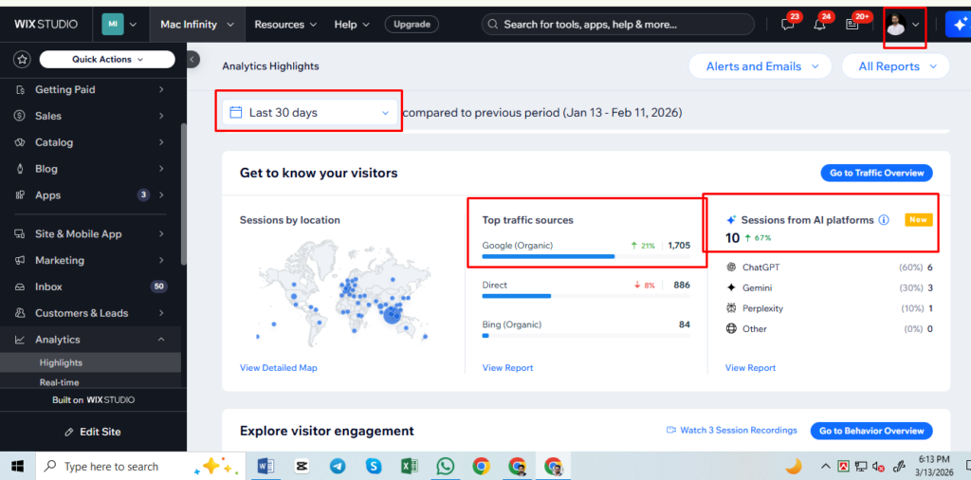
Task: Open Excel from the taskbar
Action: 409,467
